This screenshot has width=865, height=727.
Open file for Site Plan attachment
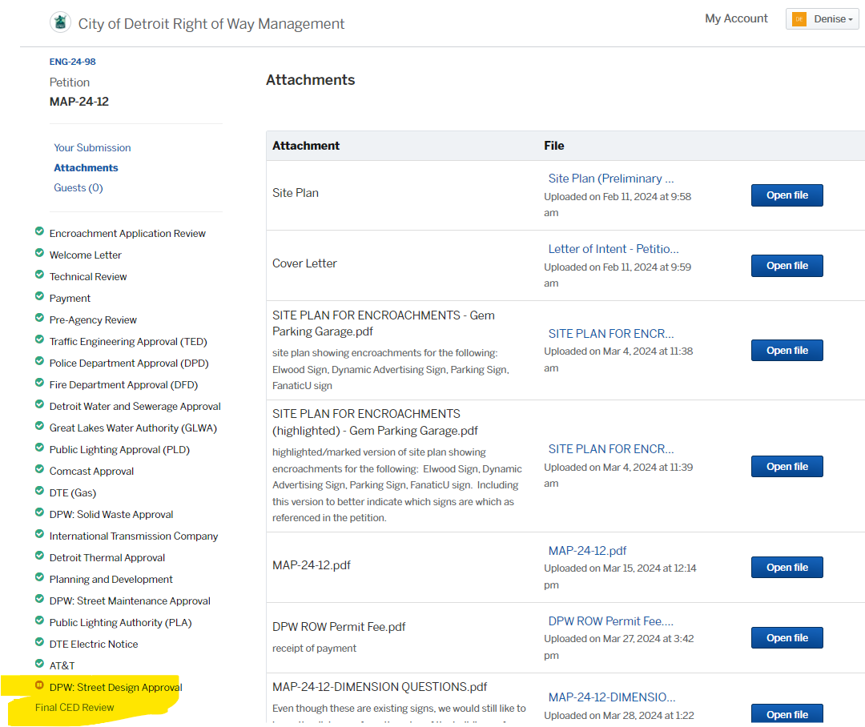pyautogui.click(x=787, y=195)
